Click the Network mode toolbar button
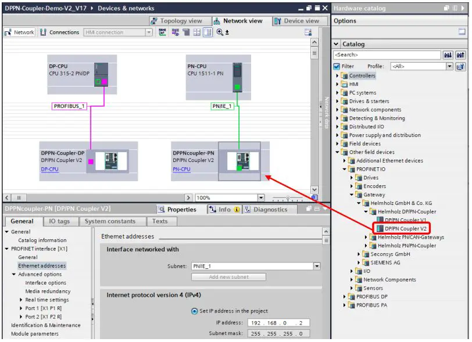This screenshot has width=472, height=342. [x=20, y=32]
